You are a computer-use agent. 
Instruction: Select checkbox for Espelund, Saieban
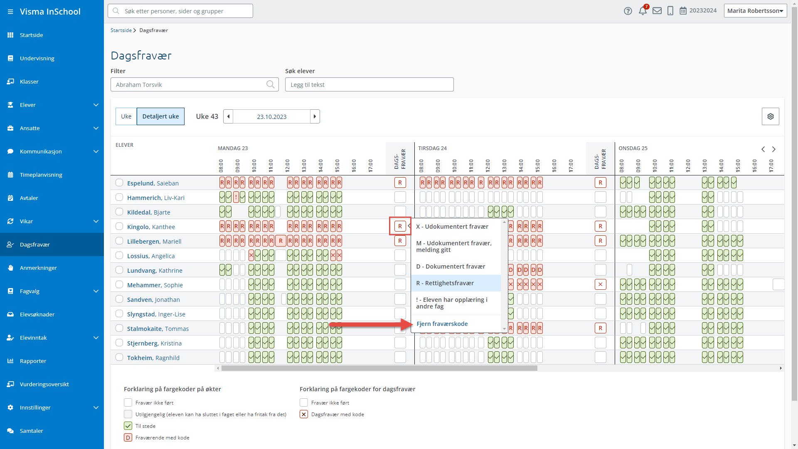tap(119, 183)
